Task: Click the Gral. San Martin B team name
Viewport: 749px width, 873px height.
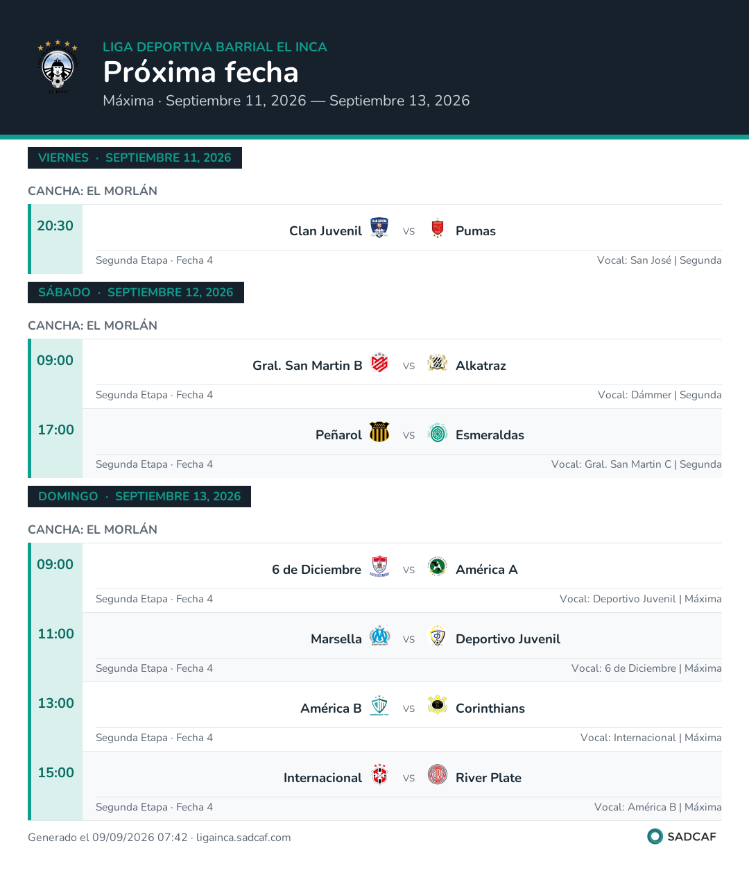Action: [x=307, y=366]
